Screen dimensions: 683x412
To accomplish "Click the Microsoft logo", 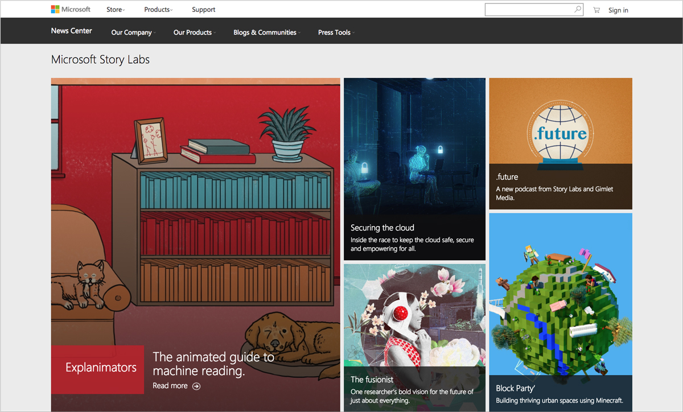I will point(71,9).
